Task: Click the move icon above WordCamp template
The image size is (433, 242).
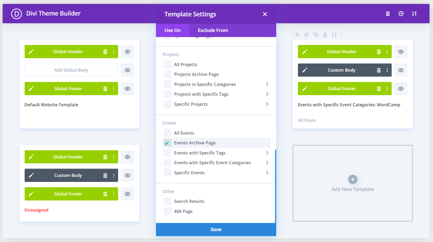Action: point(297,35)
